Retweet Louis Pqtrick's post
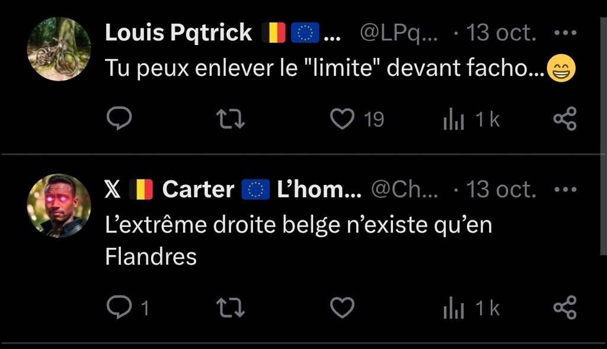607x349 pixels. [x=231, y=120]
